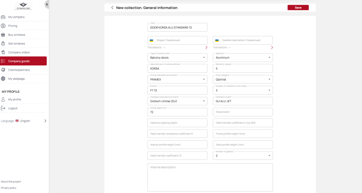Screen dimensions: 362x193
Task: Open Profile manufacturer's brand dropdown FRAMEX
Action: 177,79
